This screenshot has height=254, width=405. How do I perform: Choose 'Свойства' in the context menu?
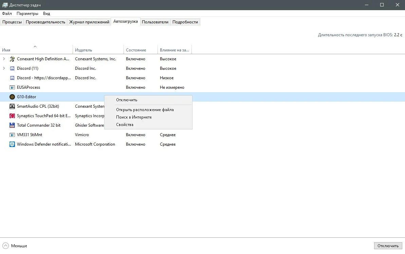tap(148, 125)
